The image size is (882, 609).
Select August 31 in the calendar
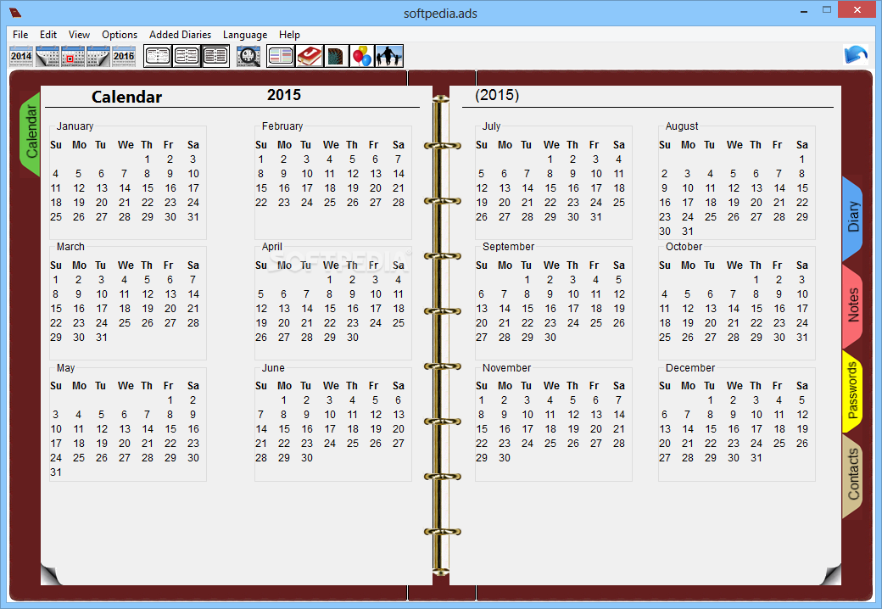(688, 231)
